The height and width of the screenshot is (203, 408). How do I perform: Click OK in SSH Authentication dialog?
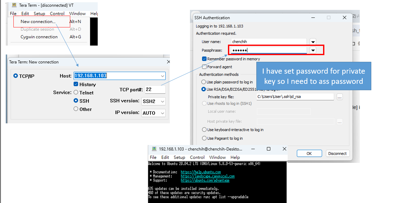(309, 154)
